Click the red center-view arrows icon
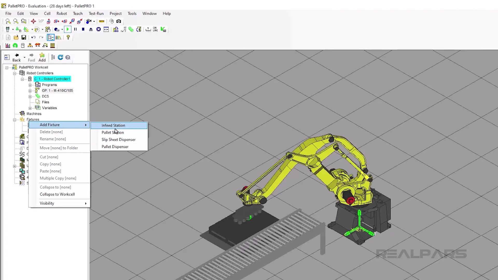 [x=33, y=21]
